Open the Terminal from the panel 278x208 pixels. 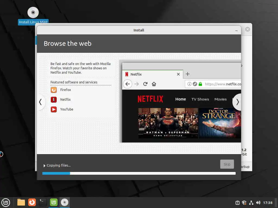pyautogui.click(x=43, y=202)
